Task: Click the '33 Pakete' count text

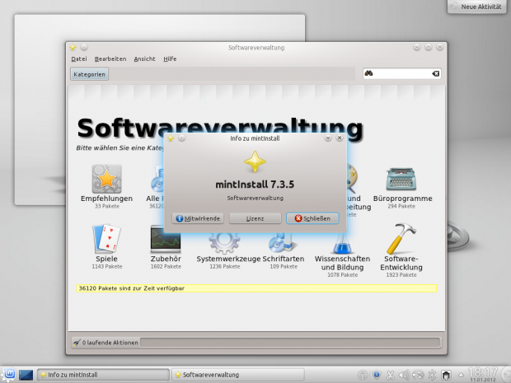Action: point(107,206)
